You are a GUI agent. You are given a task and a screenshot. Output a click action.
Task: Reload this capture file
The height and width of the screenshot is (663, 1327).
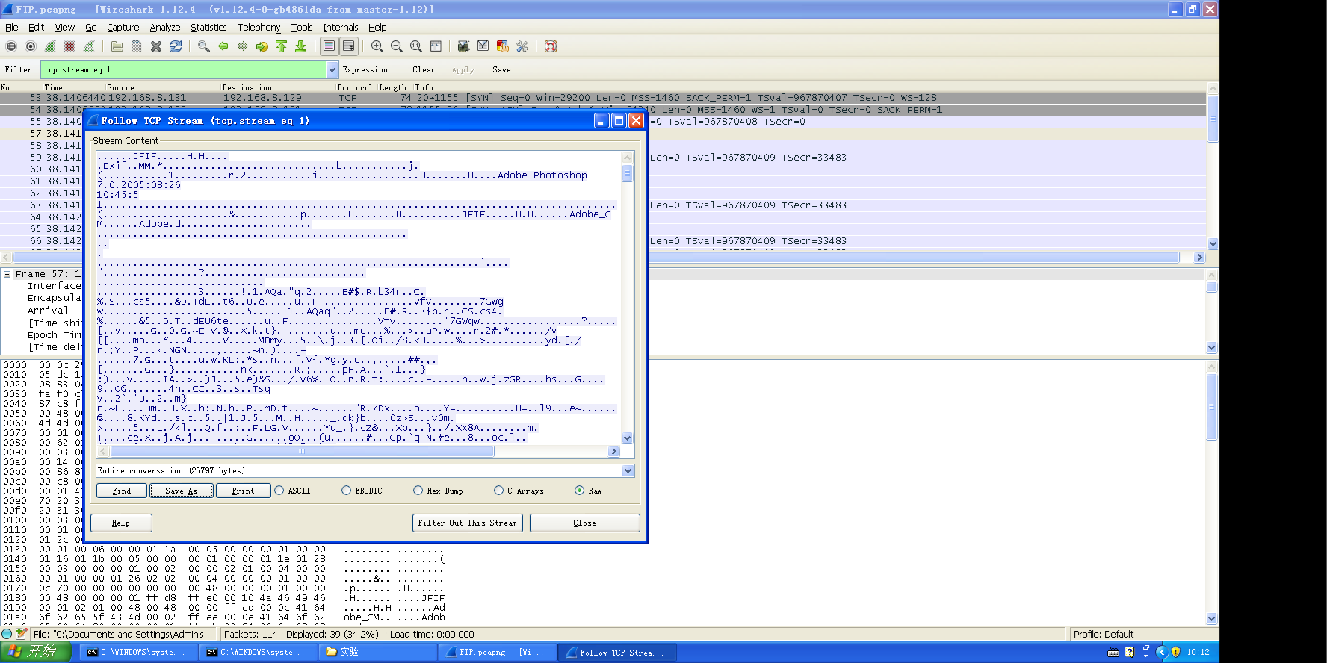[x=176, y=46]
